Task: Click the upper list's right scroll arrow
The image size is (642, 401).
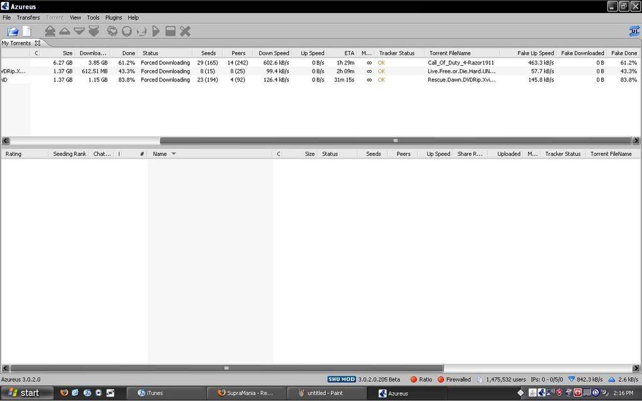Action: pos(636,140)
